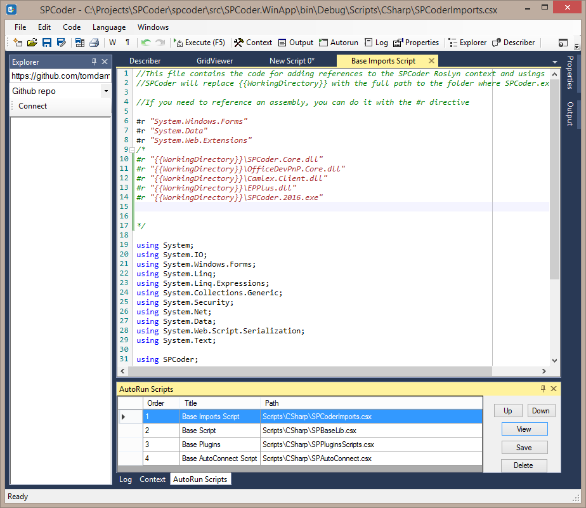Close the Explorer panel

point(105,62)
